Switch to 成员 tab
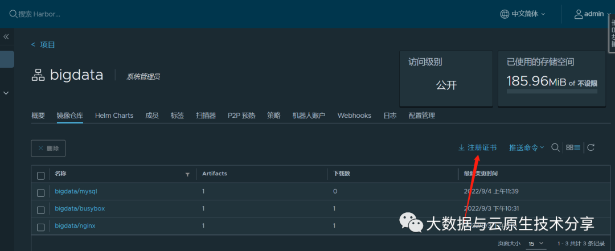The width and height of the screenshot is (615, 251). pos(152,116)
